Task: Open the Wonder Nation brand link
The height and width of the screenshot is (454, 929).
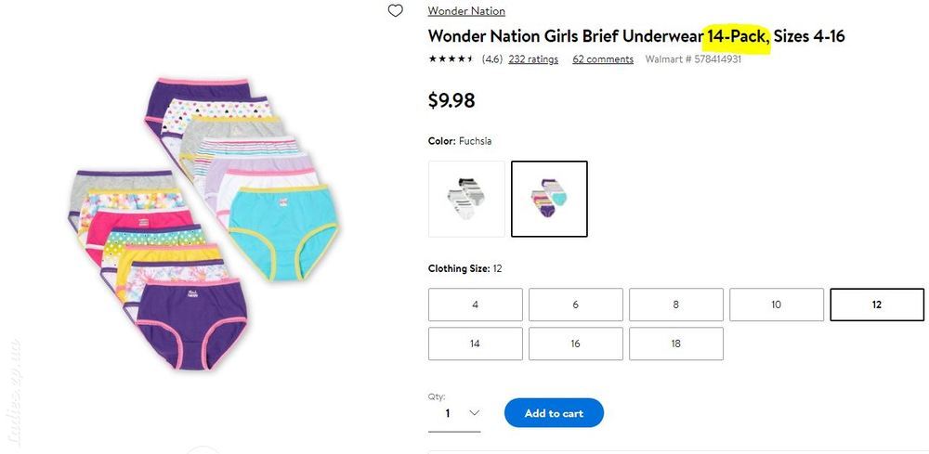Action: (x=466, y=10)
